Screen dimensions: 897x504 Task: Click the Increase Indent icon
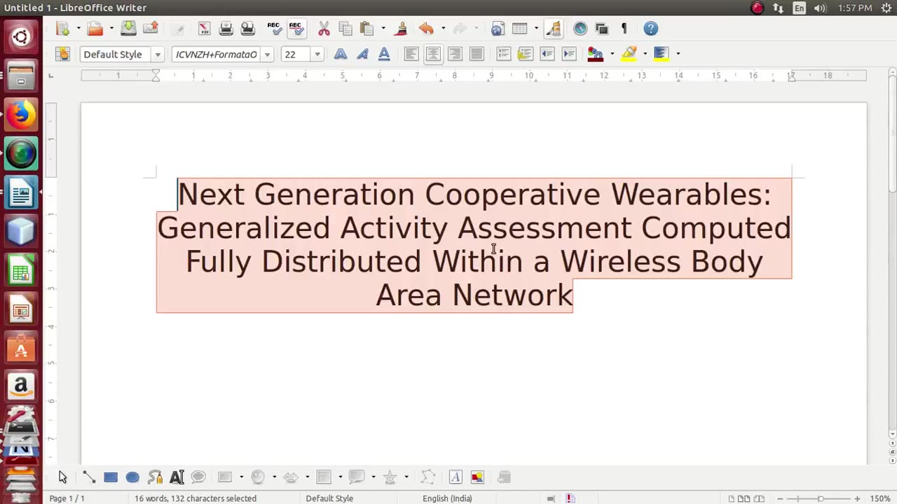568,54
